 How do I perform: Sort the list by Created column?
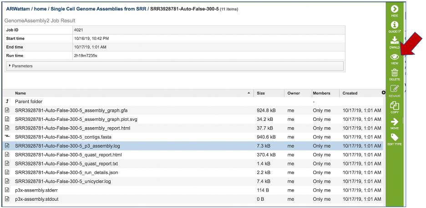(x=350, y=93)
